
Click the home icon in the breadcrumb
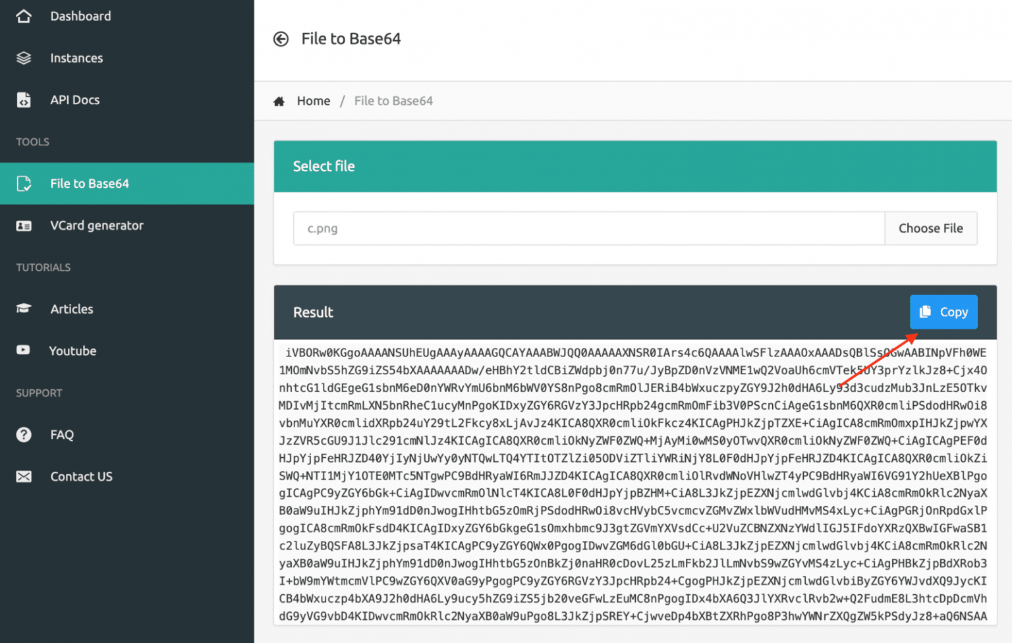279,100
